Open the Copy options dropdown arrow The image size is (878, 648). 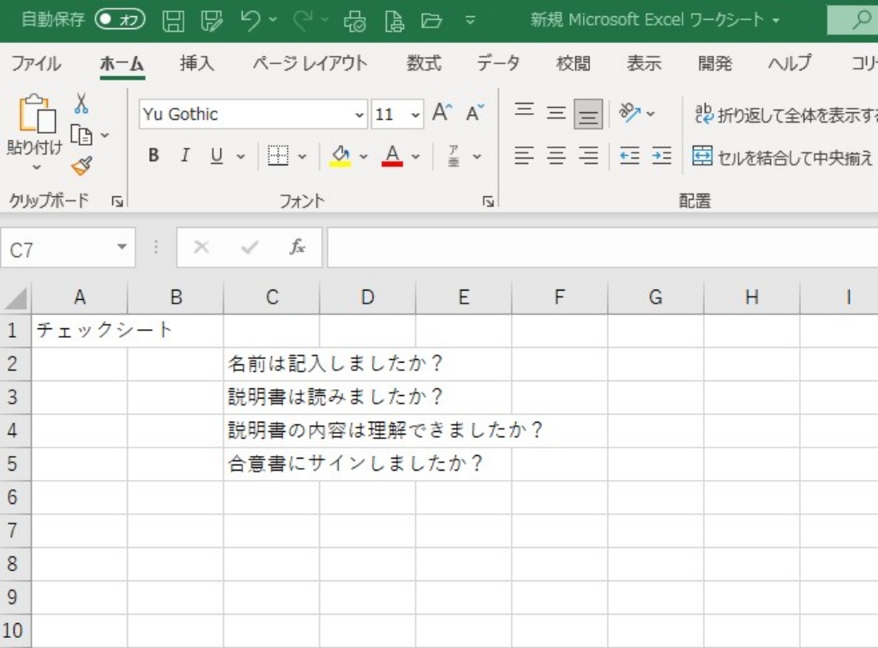click(x=105, y=135)
